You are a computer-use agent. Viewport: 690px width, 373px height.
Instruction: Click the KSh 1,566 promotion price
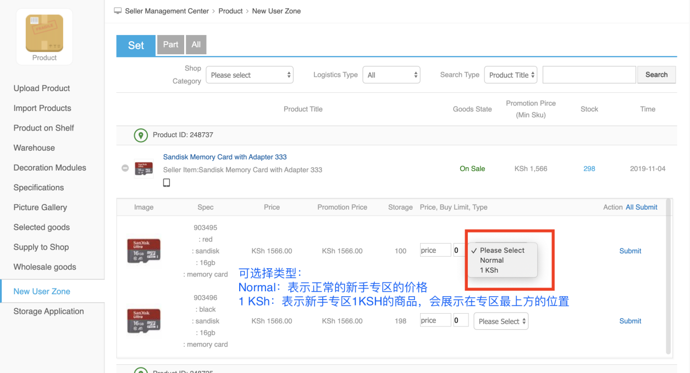pos(531,168)
